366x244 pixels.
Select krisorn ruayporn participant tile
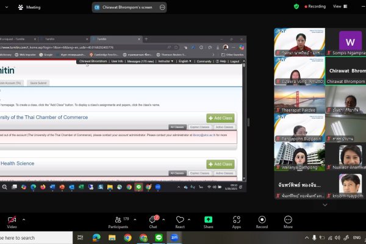tap(346, 185)
